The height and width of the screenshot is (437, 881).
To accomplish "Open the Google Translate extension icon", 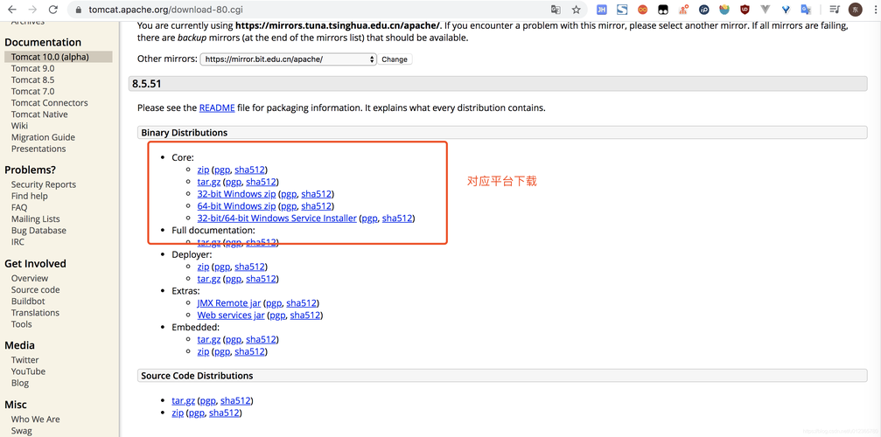I will [x=807, y=10].
